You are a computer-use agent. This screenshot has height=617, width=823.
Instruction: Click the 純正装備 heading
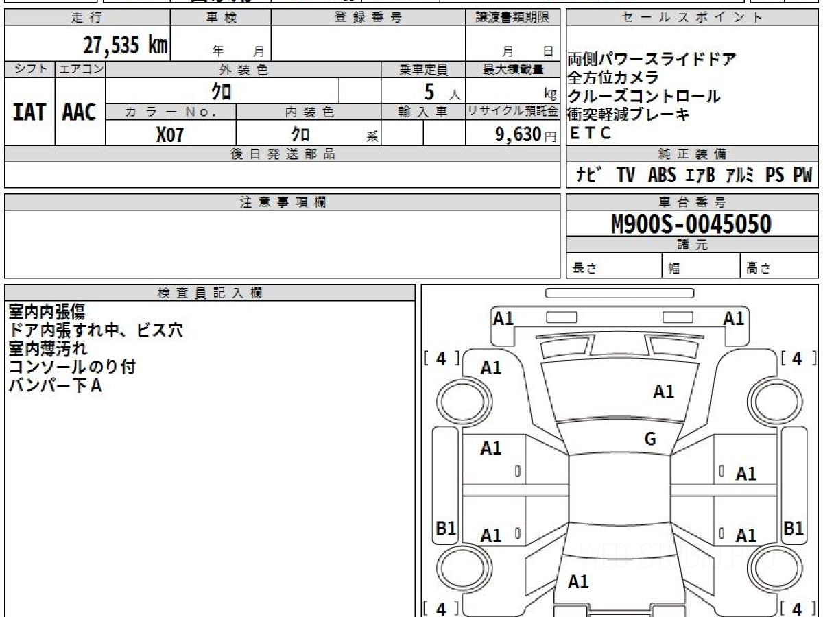[693, 154]
